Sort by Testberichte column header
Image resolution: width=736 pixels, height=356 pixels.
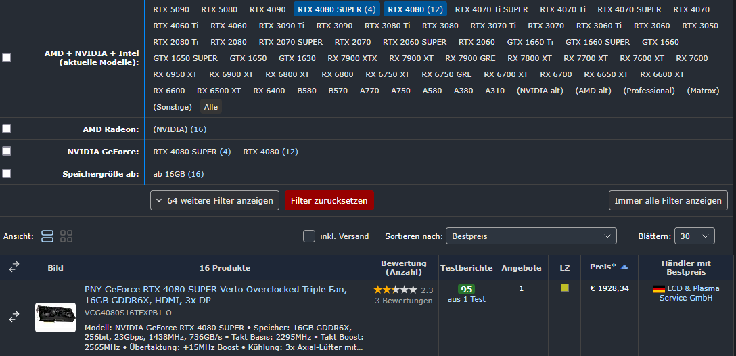pyautogui.click(x=467, y=268)
